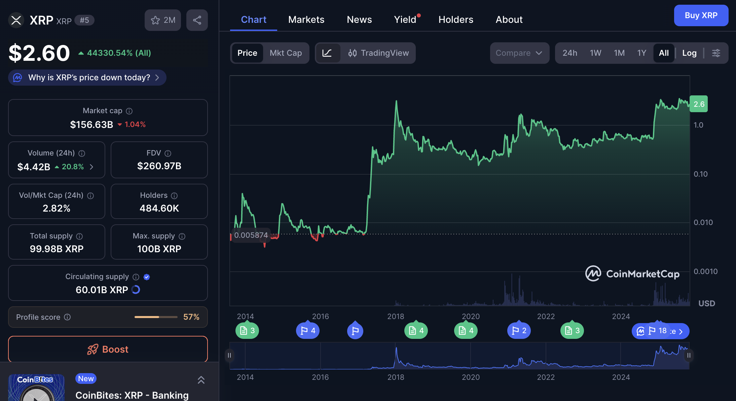Open the Markets tab
Image resolution: width=736 pixels, height=401 pixels.
point(306,19)
